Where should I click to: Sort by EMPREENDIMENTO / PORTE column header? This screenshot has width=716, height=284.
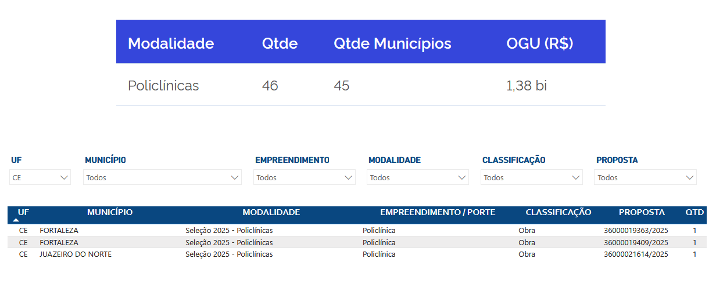(438, 212)
